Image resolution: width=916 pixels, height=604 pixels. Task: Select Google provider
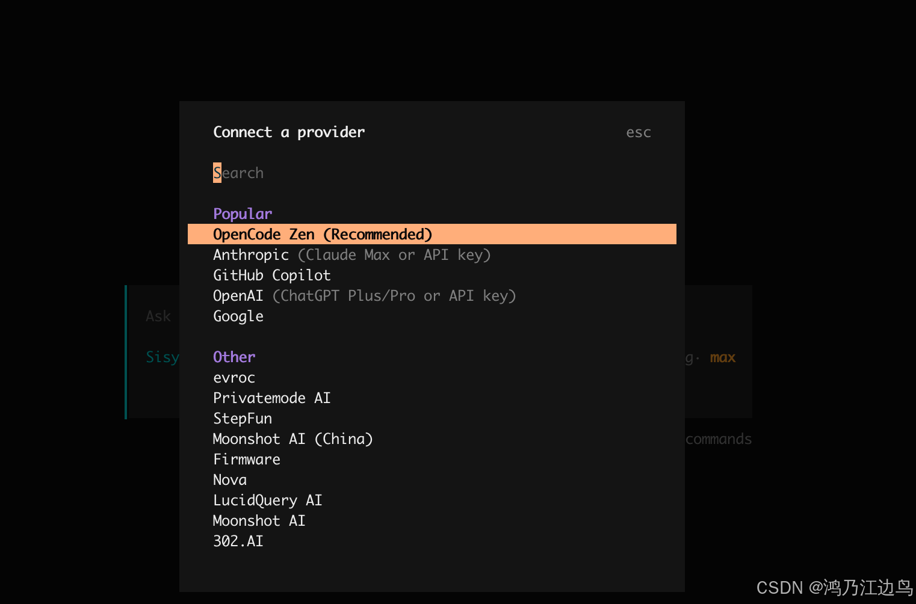point(432,316)
